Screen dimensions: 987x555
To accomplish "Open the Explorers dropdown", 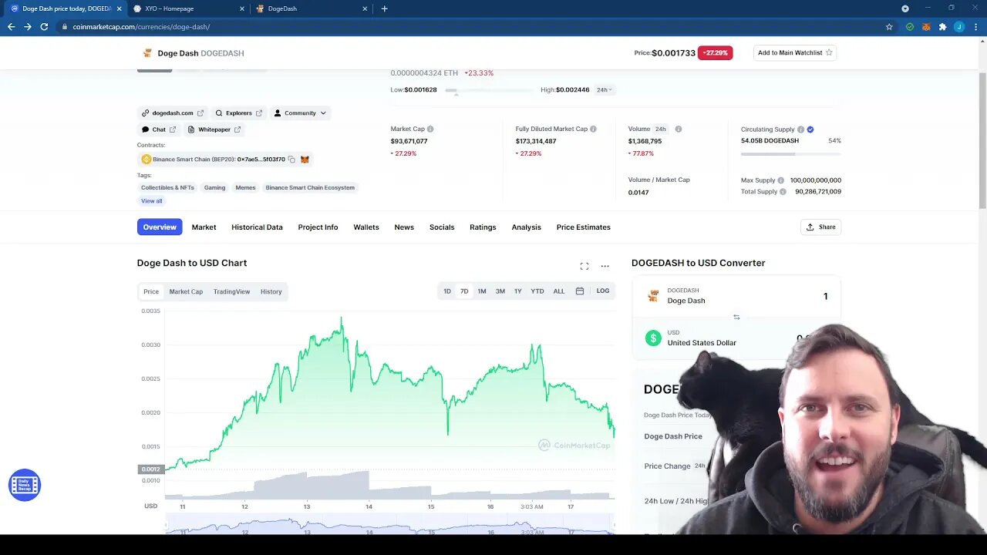I will 239,113.
